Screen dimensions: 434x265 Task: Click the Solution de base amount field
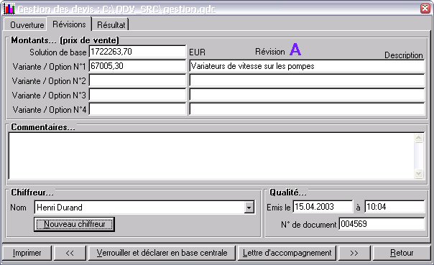[x=137, y=52]
